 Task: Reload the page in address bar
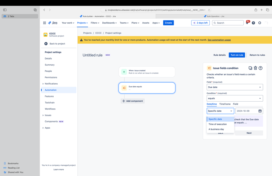(209, 10)
